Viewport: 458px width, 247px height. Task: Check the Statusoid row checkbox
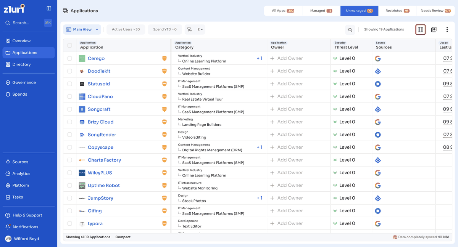click(69, 84)
